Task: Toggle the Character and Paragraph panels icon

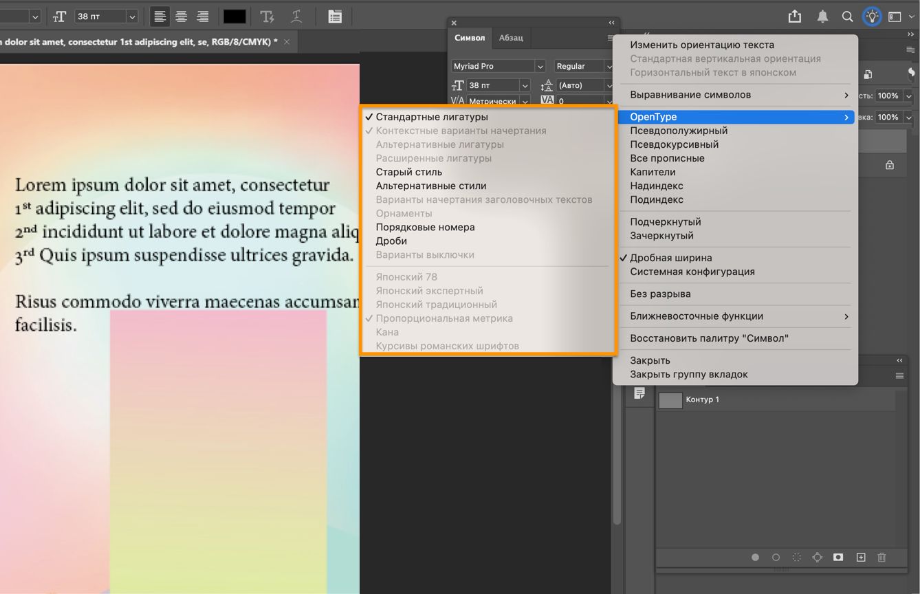Action: (x=335, y=16)
